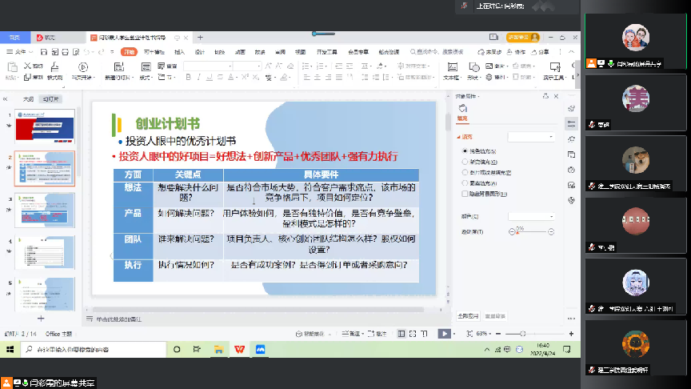This screenshot has width=691, height=389.
Task: Click the bold formatting icon in ribbon
Action: [190, 78]
